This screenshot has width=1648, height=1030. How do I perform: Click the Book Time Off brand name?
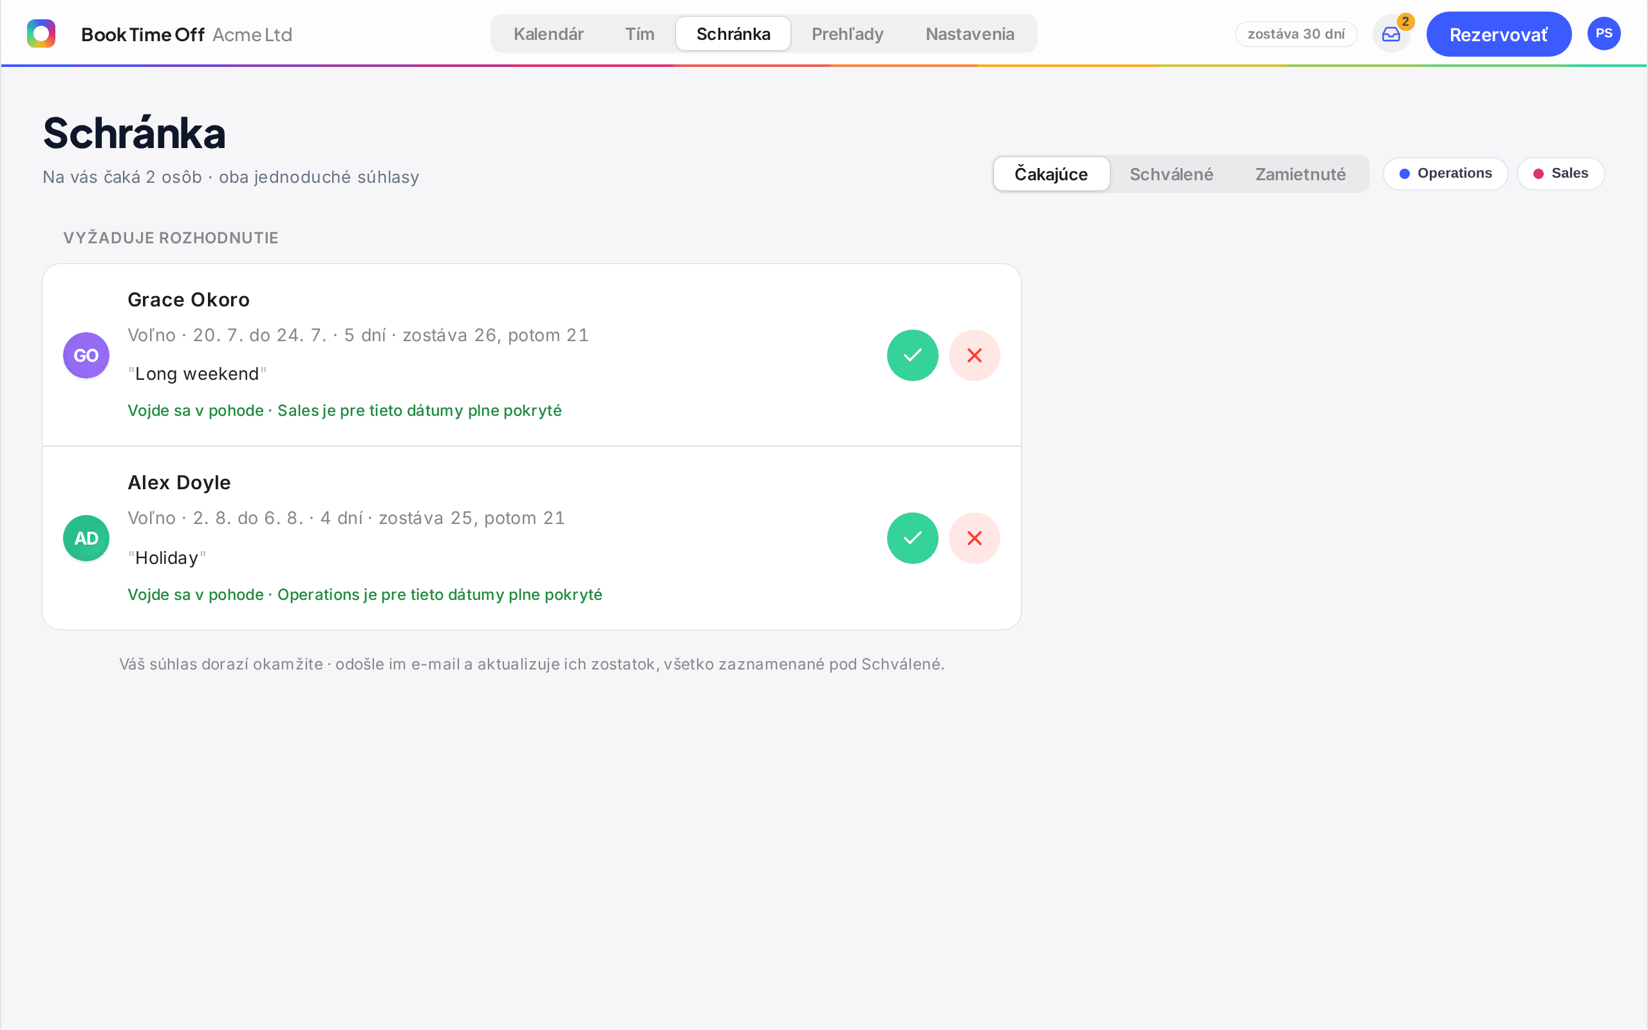point(143,35)
